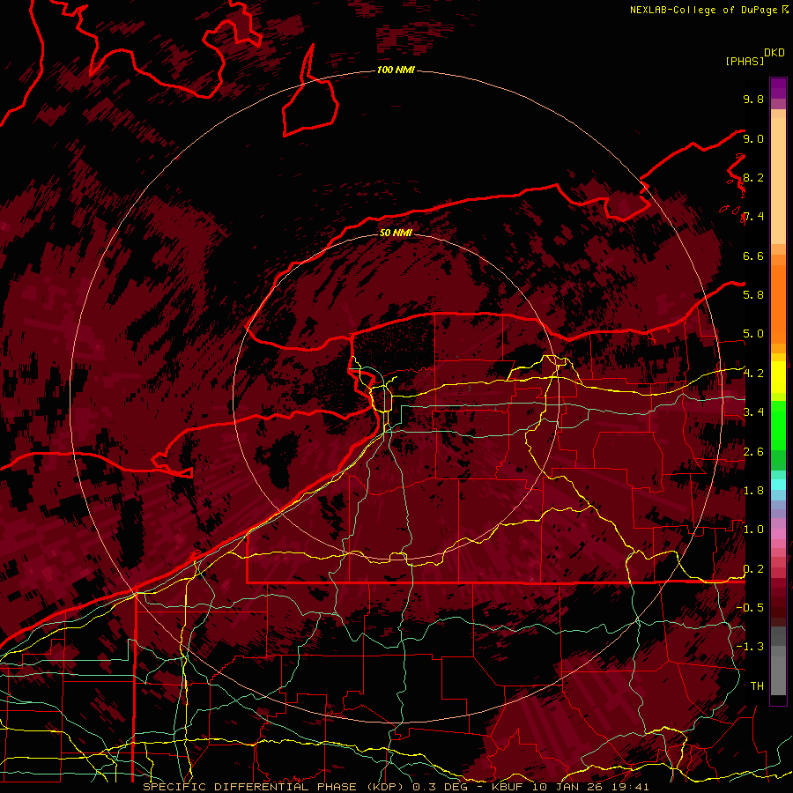Click the 100 NMI range ring label

pyautogui.click(x=396, y=70)
